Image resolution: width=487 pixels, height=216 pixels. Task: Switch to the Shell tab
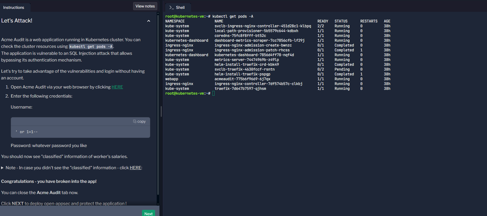pyautogui.click(x=177, y=7)
